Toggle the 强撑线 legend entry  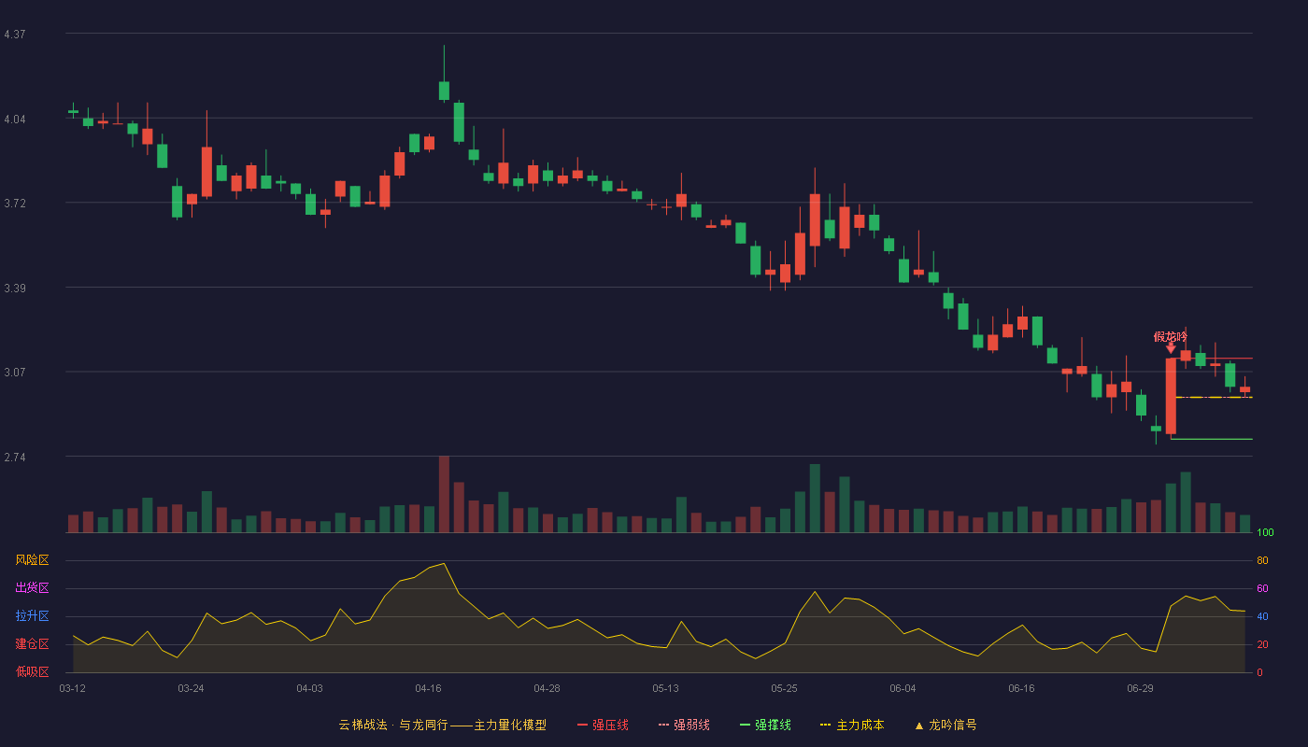(x=765, y=725)
